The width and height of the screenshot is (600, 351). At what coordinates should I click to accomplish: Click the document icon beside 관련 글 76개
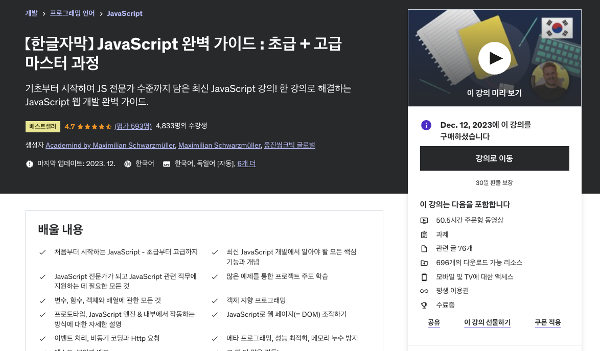click(424, 248)
